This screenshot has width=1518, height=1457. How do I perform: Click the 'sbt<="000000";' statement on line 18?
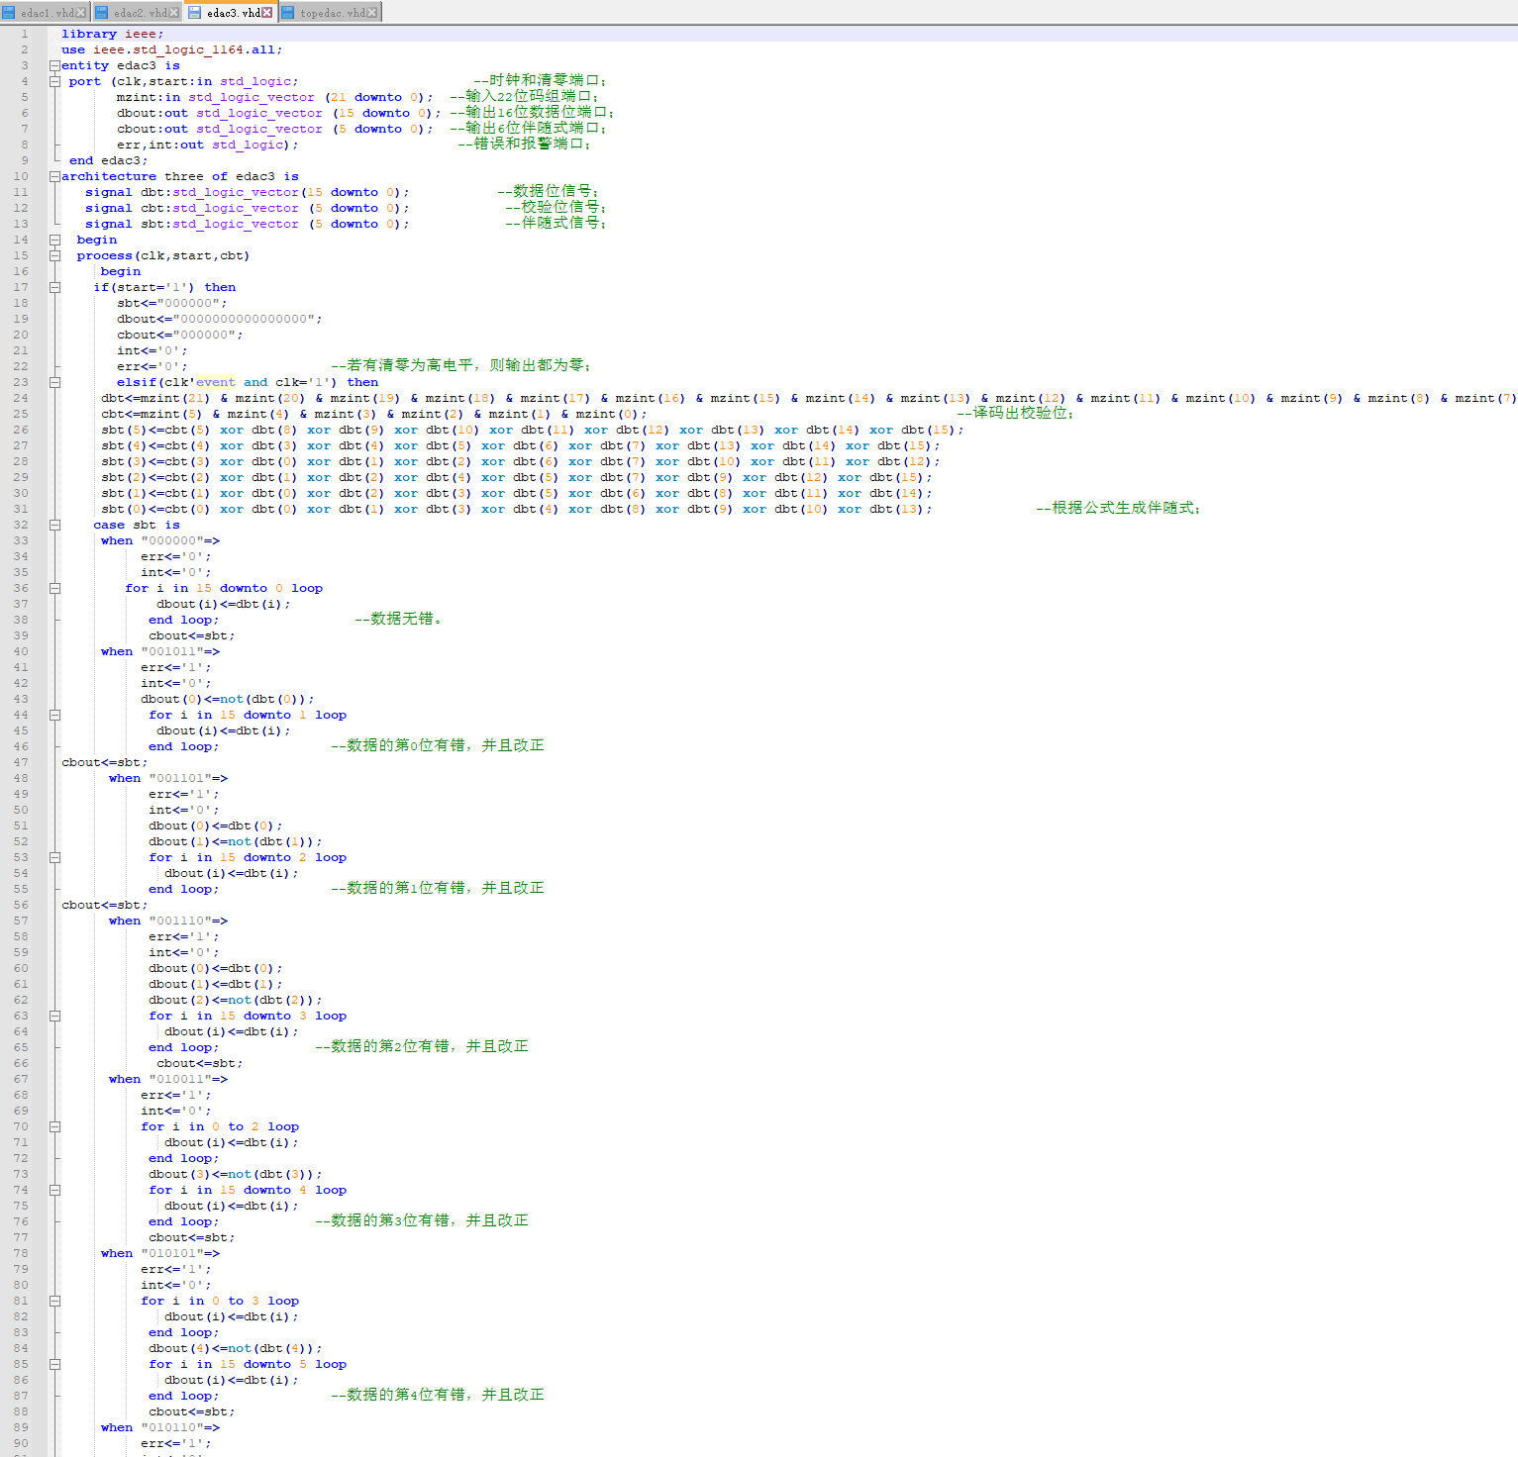tap(171, 303)
